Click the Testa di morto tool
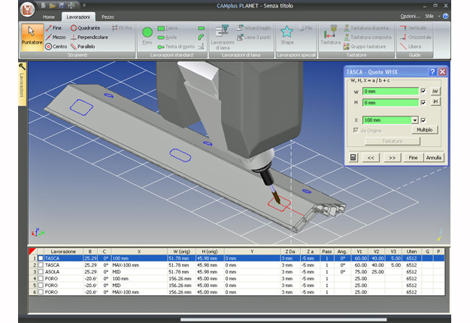470x323 pixels. click(176, 47)
